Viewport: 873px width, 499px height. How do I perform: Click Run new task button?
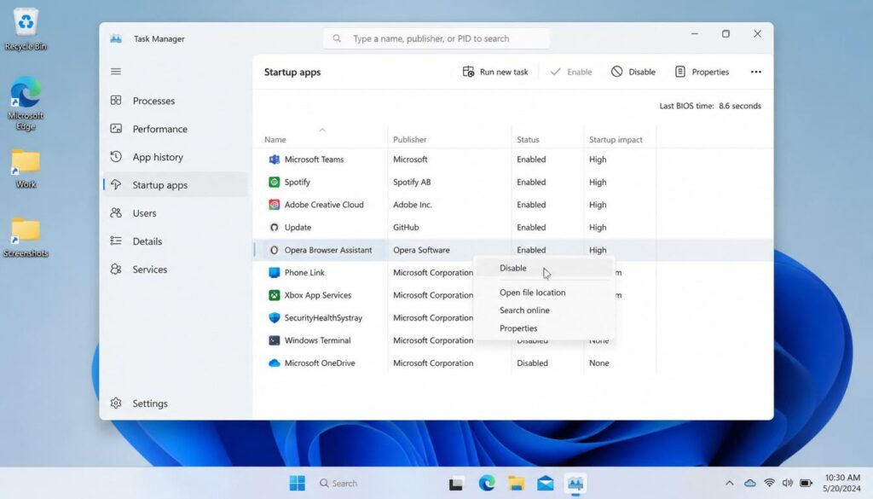pyautogui.click(x=495, y=72)
